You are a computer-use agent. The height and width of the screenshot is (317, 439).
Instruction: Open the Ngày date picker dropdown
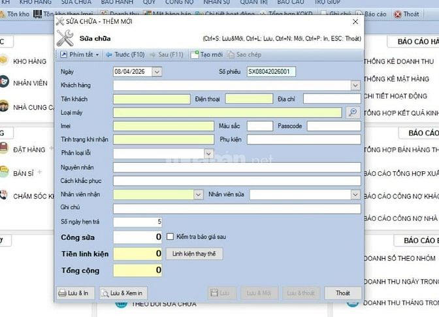pos(157,72)
